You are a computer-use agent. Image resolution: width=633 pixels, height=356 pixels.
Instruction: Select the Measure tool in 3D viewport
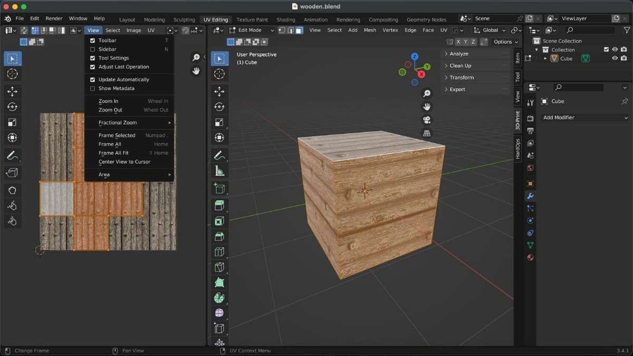pos(219,171)
